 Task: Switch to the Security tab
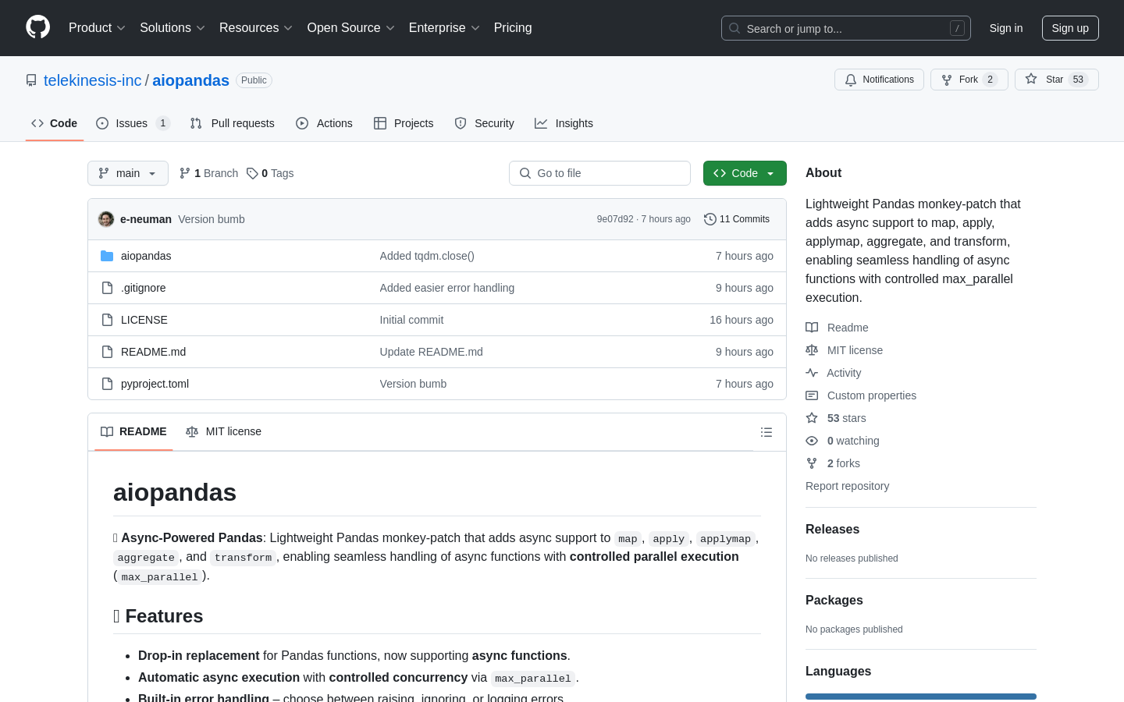(485, 123)
